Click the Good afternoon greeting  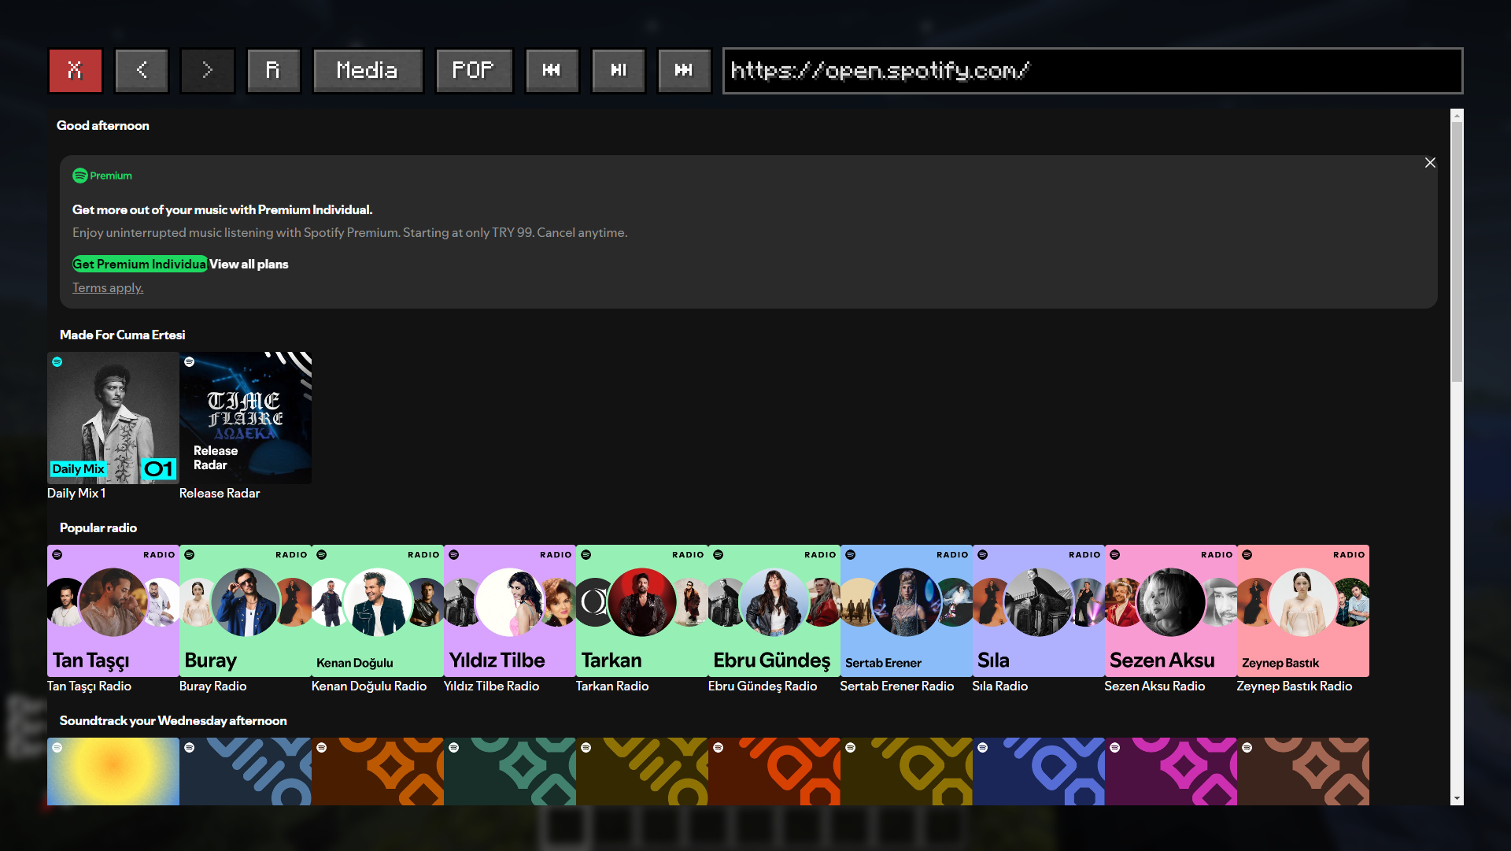(103, 126)
